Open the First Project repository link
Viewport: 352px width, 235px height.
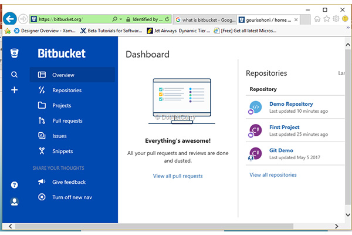(284, 127)
